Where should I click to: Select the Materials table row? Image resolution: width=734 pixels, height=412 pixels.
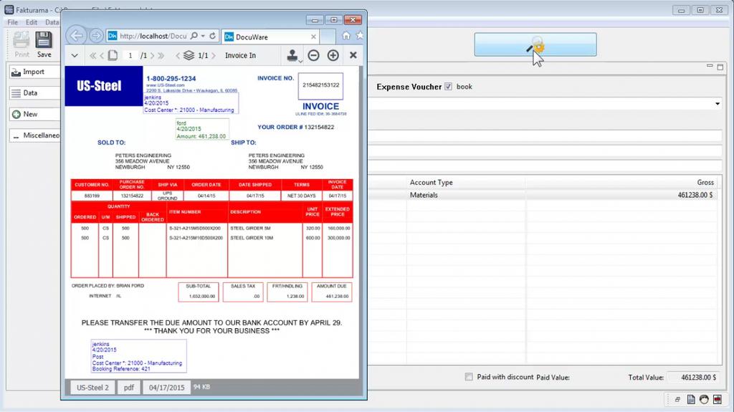pyautogui.click(x=542, y=195)
